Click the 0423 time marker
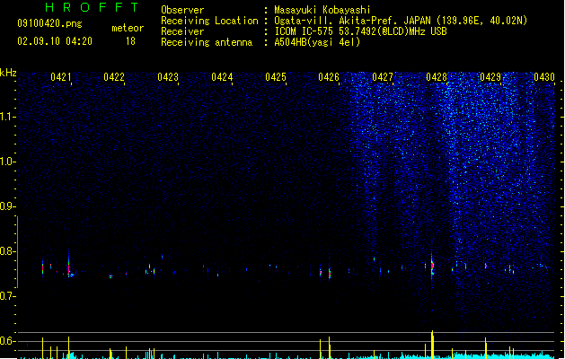The image size is (565, 359). pyautogui.click(x=168, y=77)
